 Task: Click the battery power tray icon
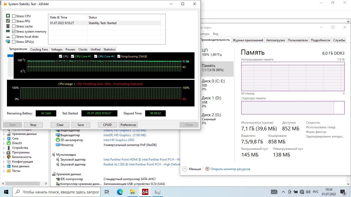(296, 192)
